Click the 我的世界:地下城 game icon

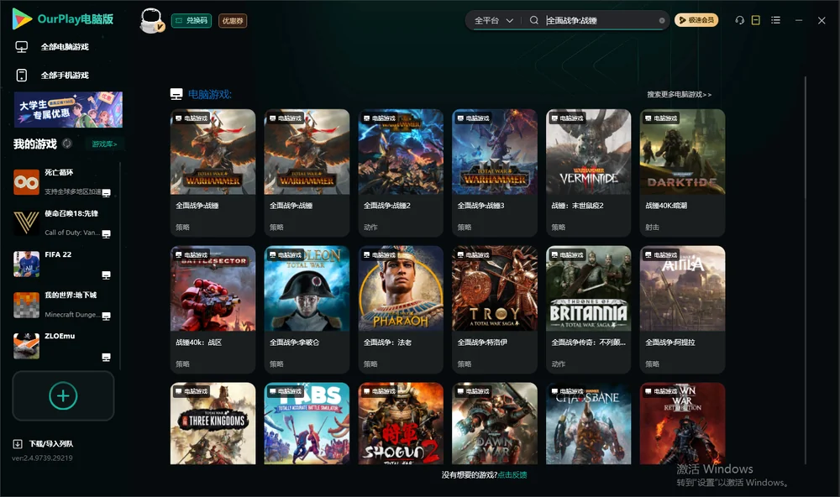[26, 306]
